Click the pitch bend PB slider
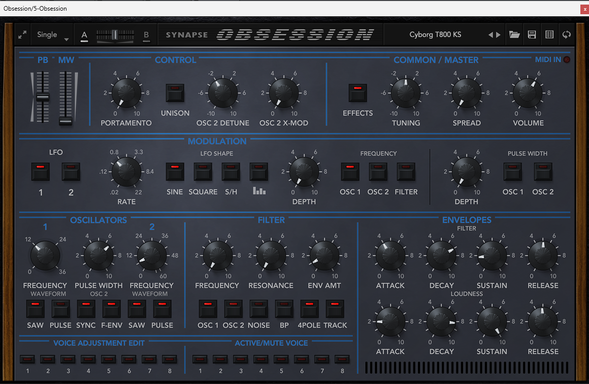The width and height of the screenshot is (589, 384). pos(43,98)
